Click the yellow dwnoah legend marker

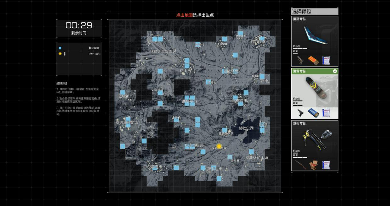coord(60,54)
